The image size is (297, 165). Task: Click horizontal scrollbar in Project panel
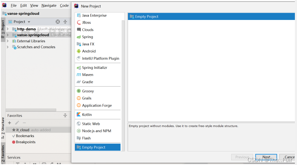coord(31,110)
